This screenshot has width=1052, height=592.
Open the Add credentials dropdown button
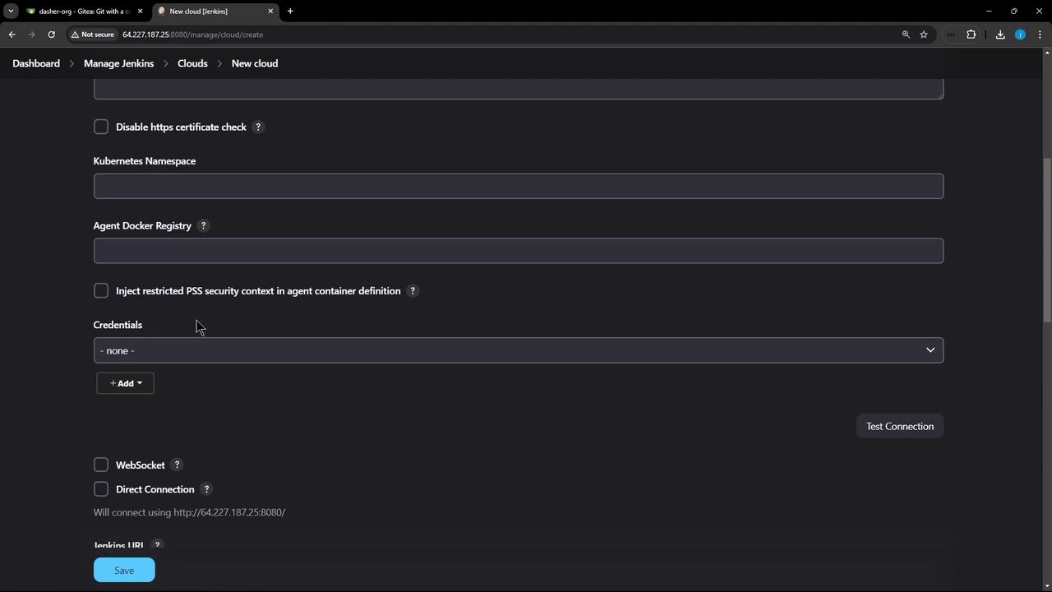pyautogui.click(x=125, y=383)
